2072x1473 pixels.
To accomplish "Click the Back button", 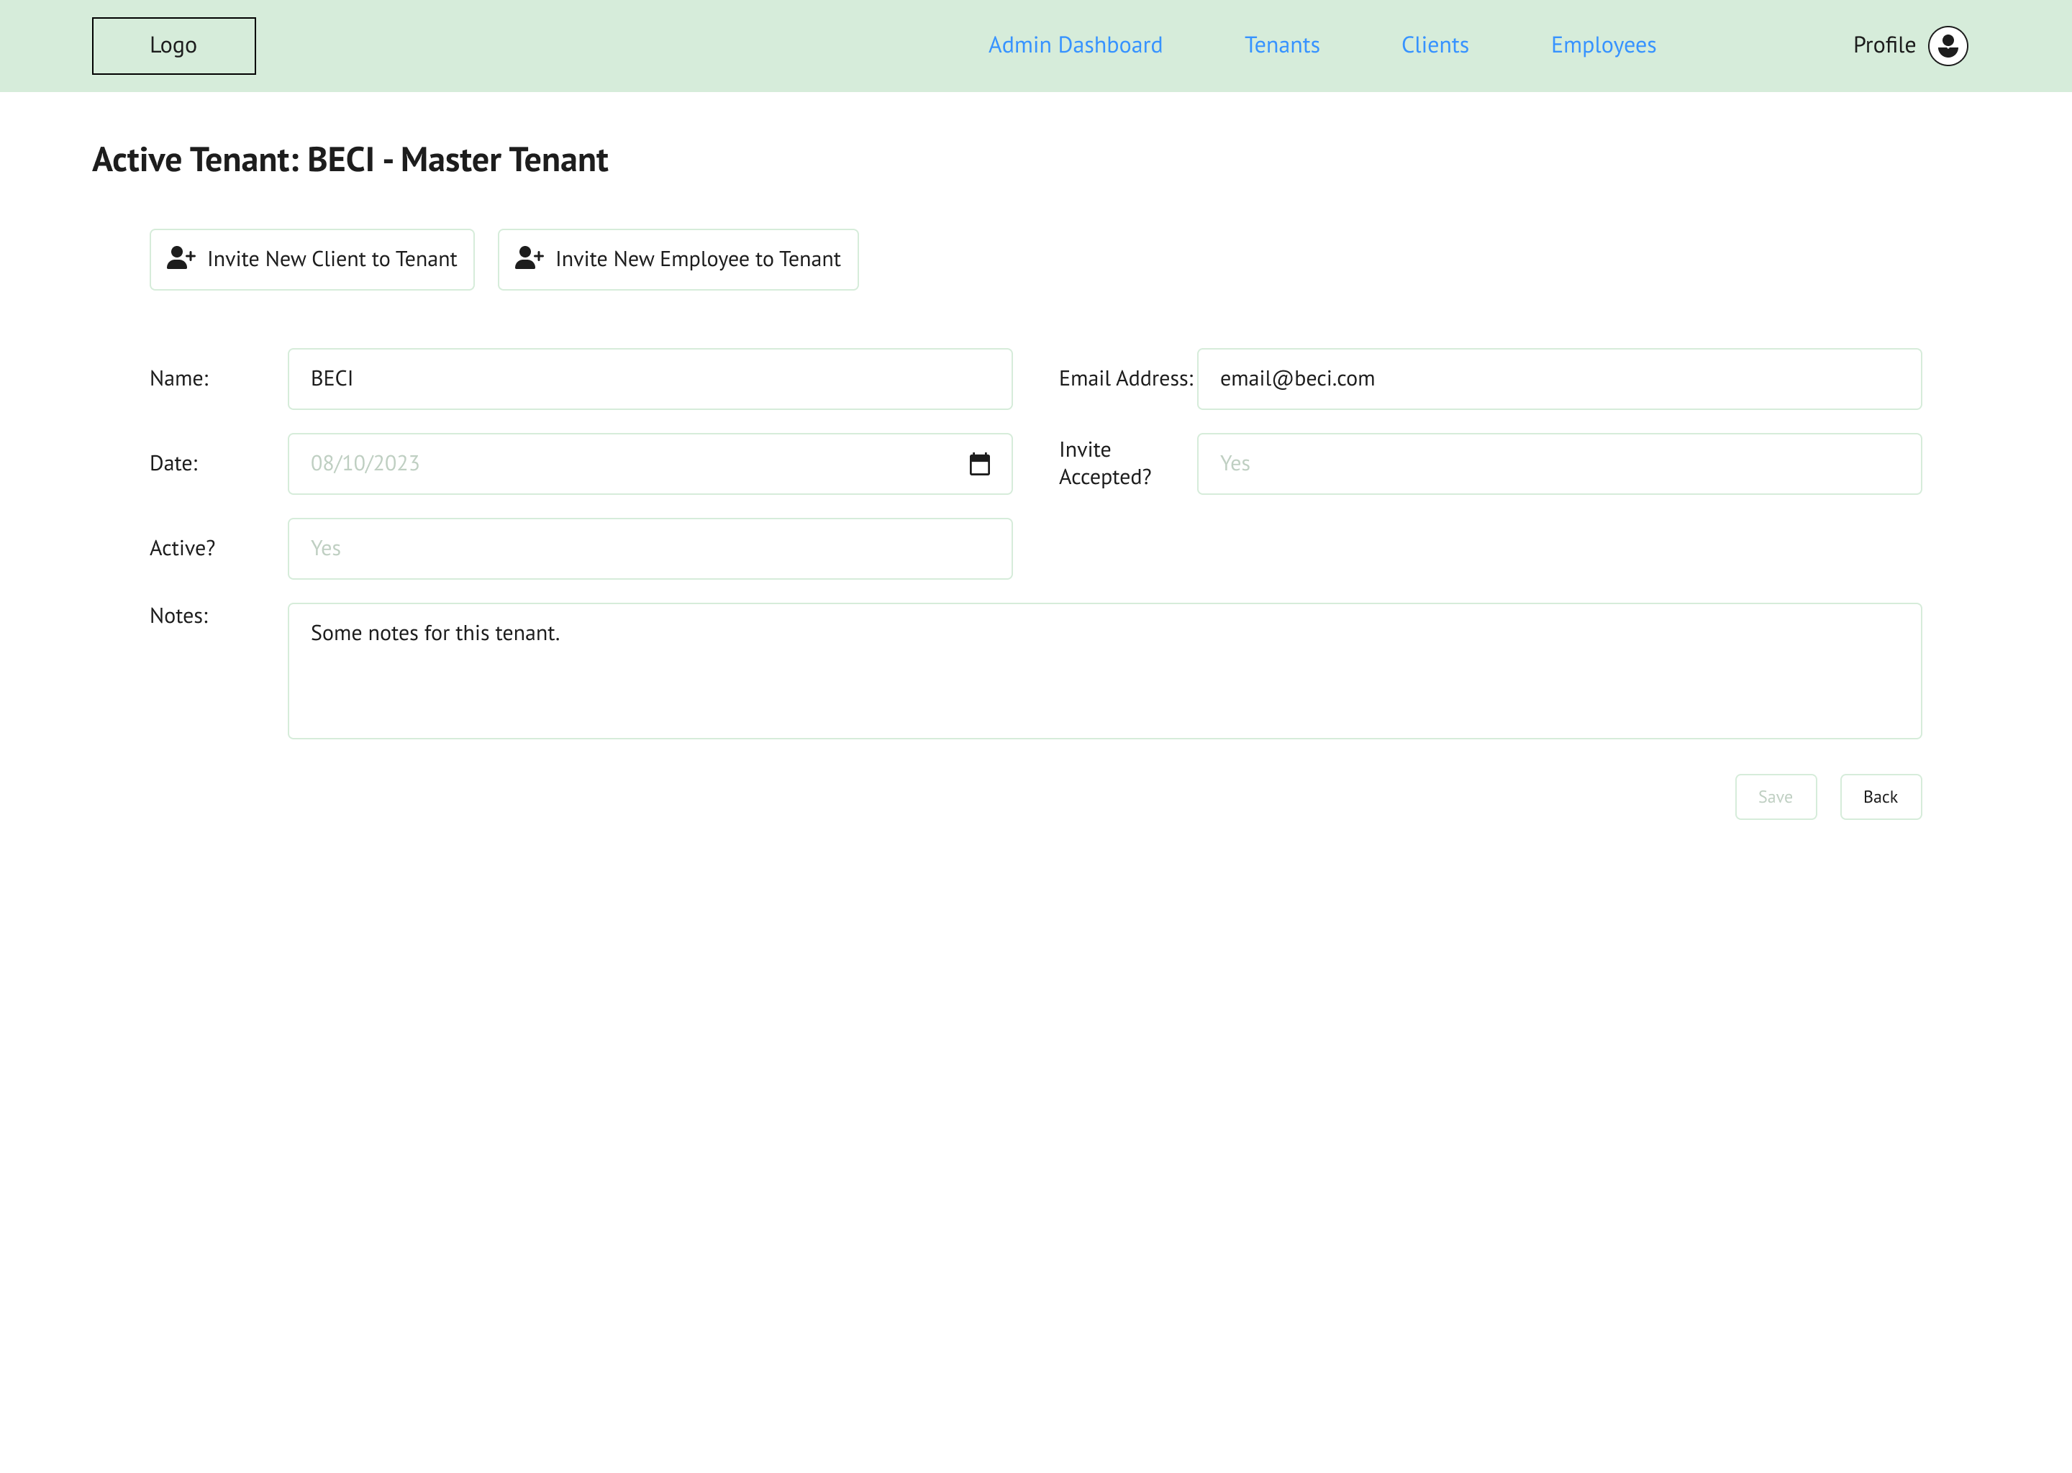I will (x=1880, y=796).
